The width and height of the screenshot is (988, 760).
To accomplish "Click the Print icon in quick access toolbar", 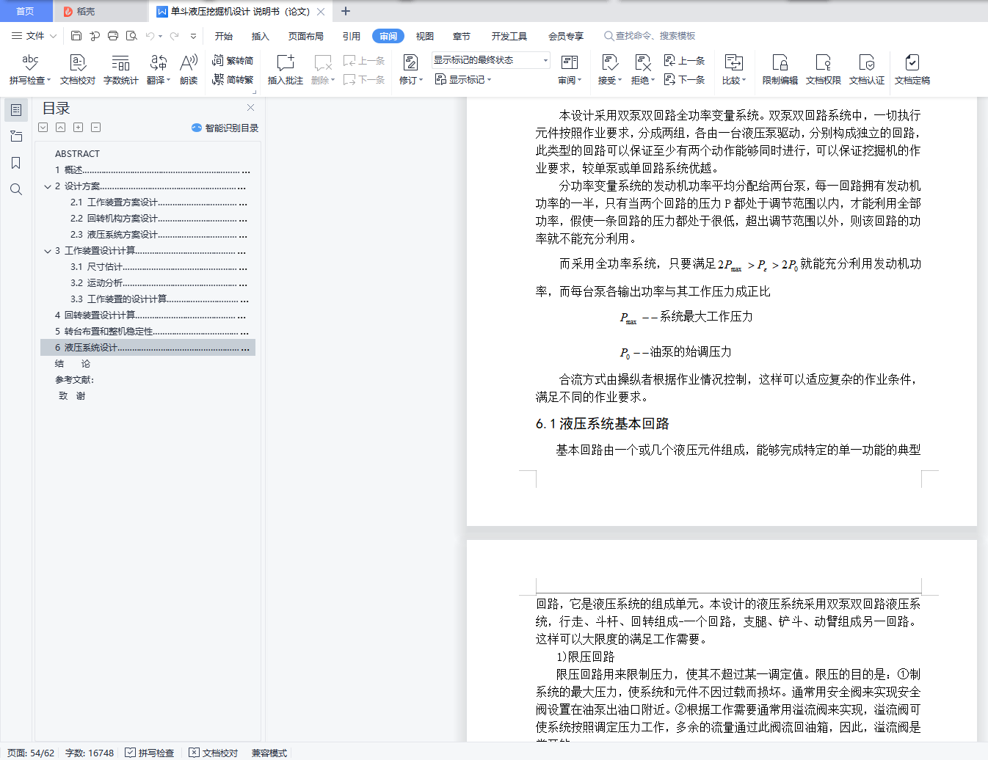I will coord(113,35).
